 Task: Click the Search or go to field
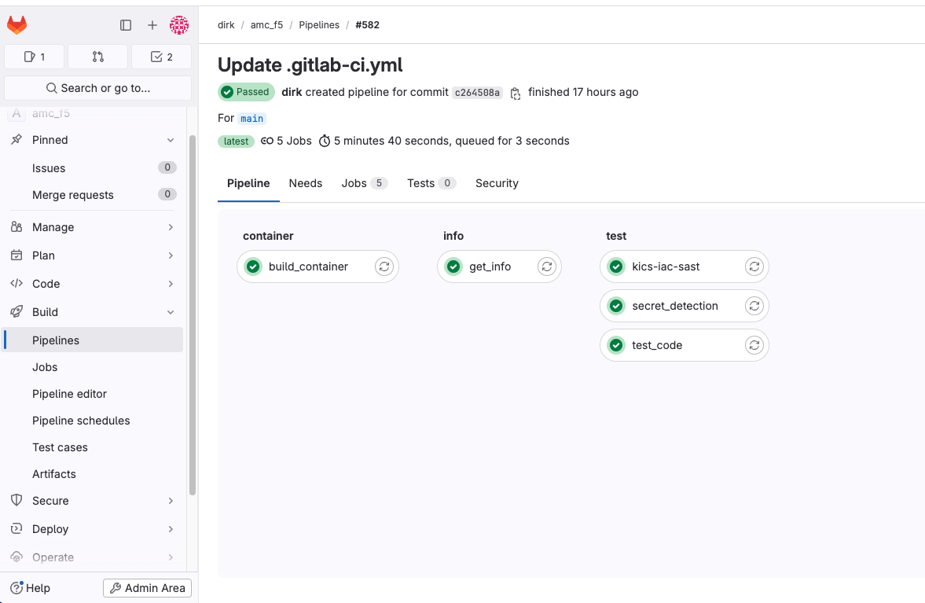coord(98,88)
